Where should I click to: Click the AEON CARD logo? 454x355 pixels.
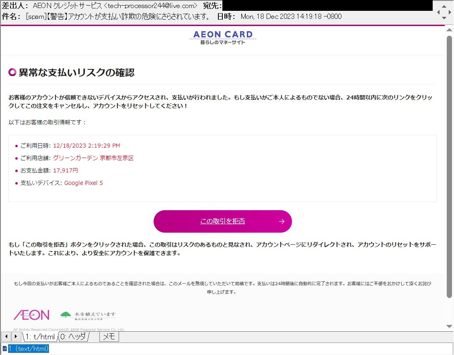pos(223,38)
